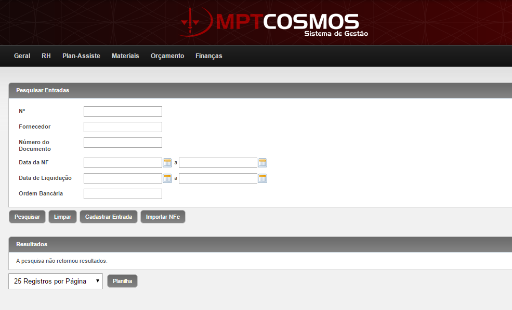Viewport: 512px width, 310px height.
Task: Open the Plan-Assiste menu
Action: [81, 56]
